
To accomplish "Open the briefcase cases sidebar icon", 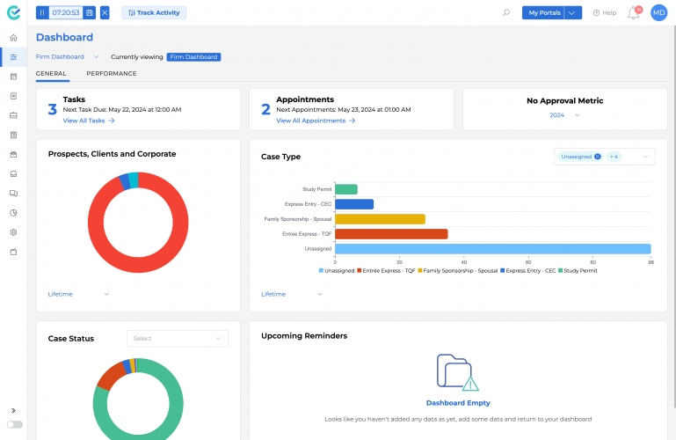I will [x=14, y=115].
